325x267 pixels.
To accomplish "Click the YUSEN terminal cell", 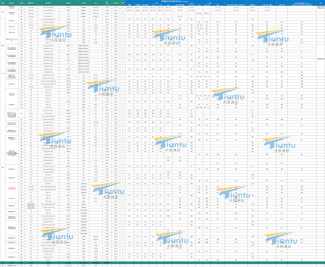I will click(x=96, y=160).
